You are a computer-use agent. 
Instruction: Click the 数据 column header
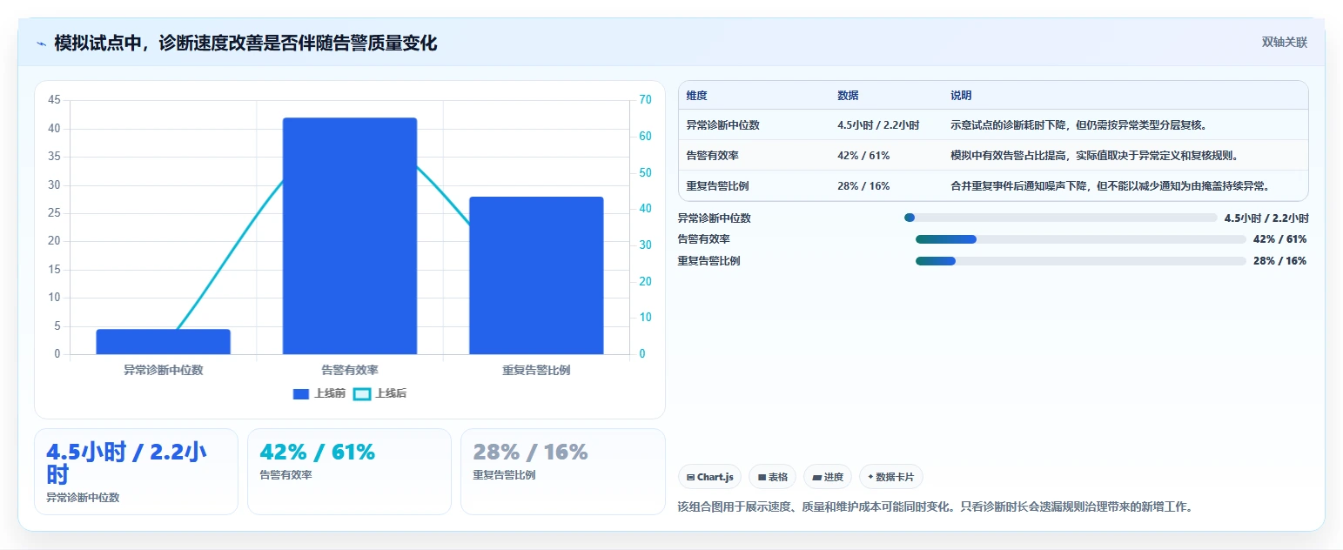point(848,96)
